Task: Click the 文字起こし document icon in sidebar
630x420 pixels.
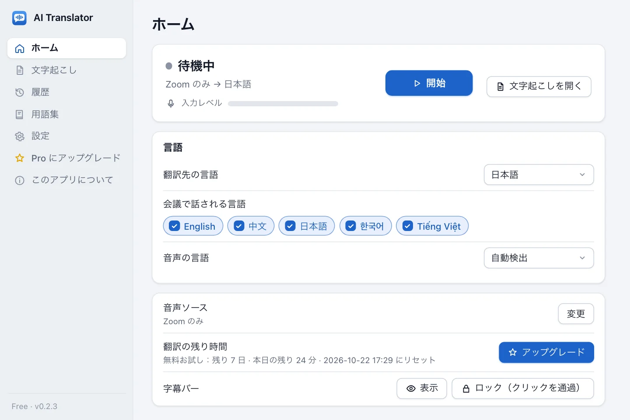Action: click(x=20, y=70)
